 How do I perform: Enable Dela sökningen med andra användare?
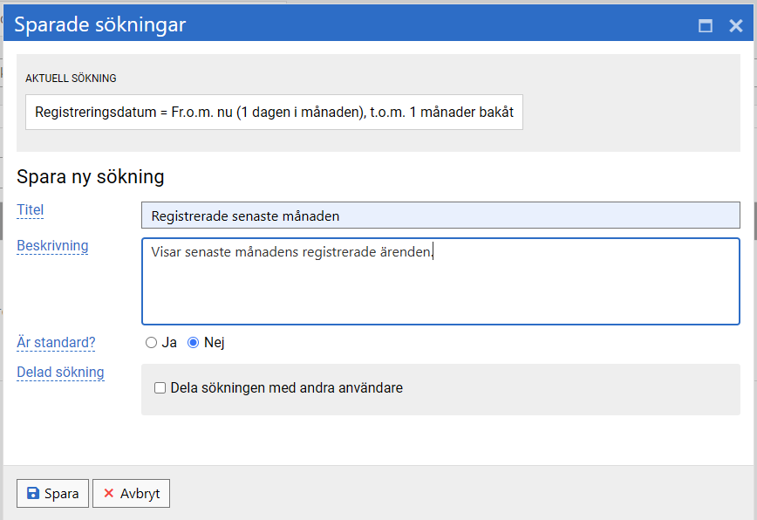point(160,387)
